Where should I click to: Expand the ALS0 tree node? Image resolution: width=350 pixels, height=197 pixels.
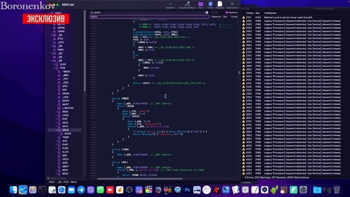[54, 65]
